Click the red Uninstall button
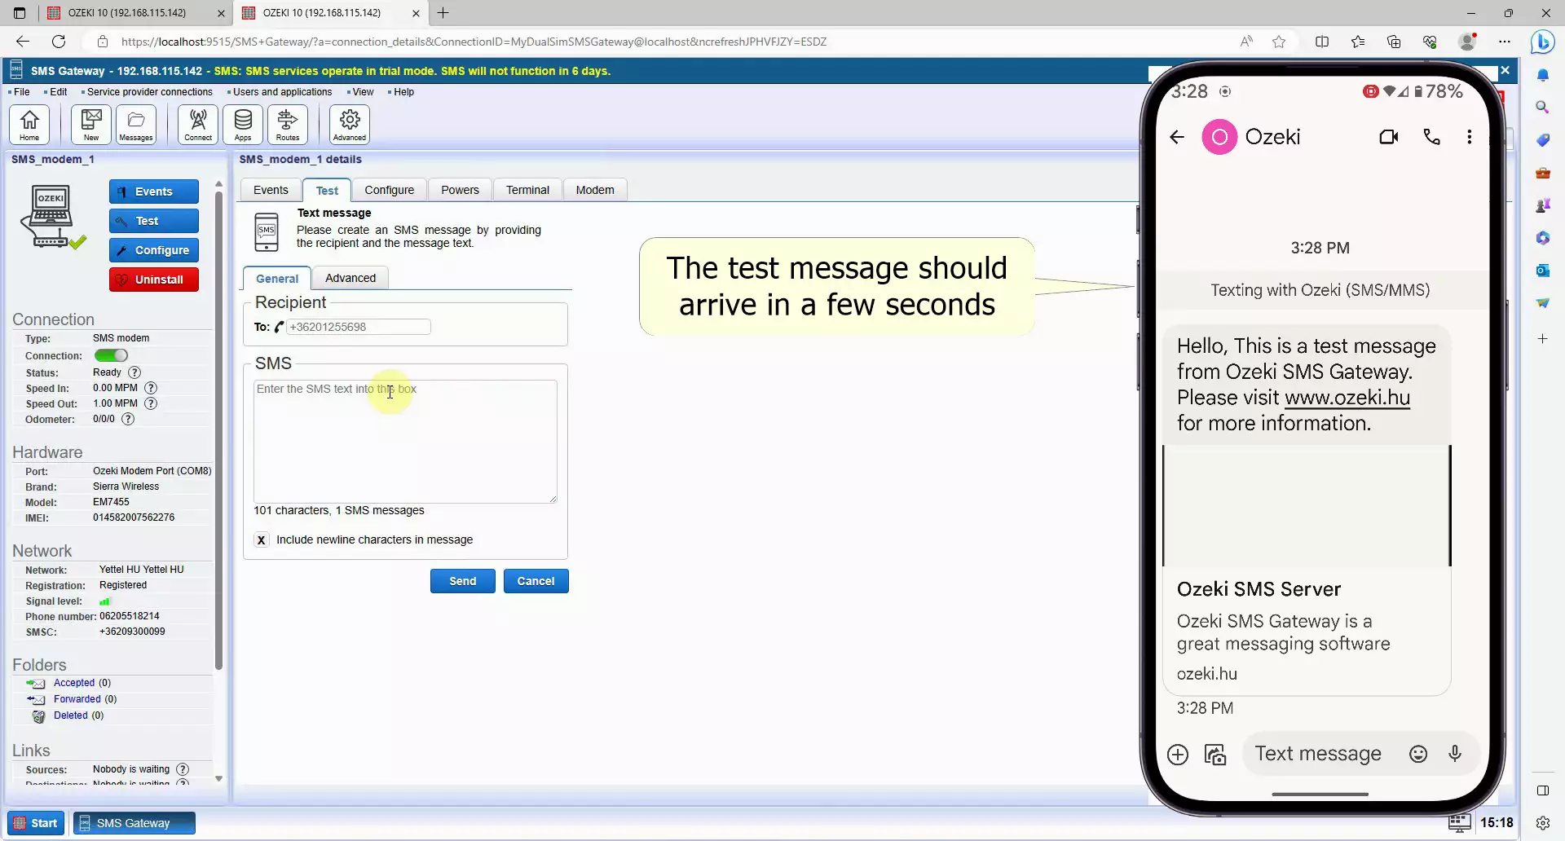1565x841 pixels. (x=154, y=280)
